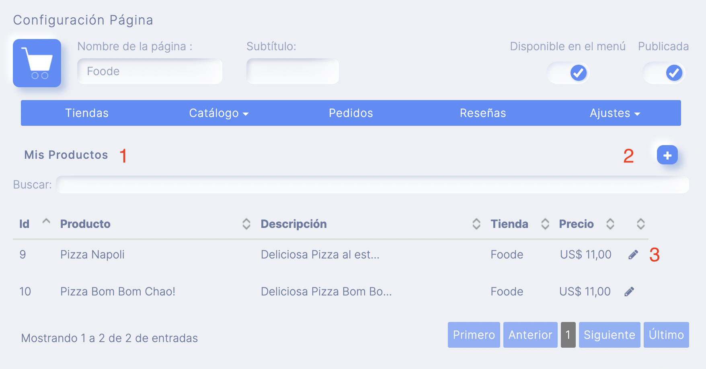Jump to Último page
Screen dimensions: 706x369
point(666,335)
